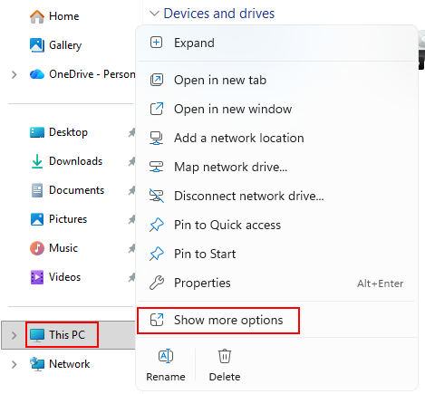
Task: Choose Pin to Quick access
Action: (x=276, y=225)
